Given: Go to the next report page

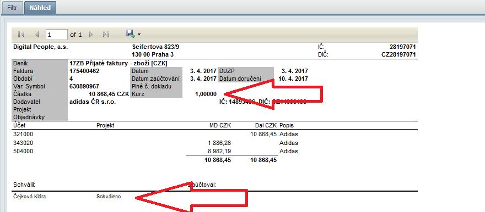Looking at the screenshot, I should [x=91, y=35].
